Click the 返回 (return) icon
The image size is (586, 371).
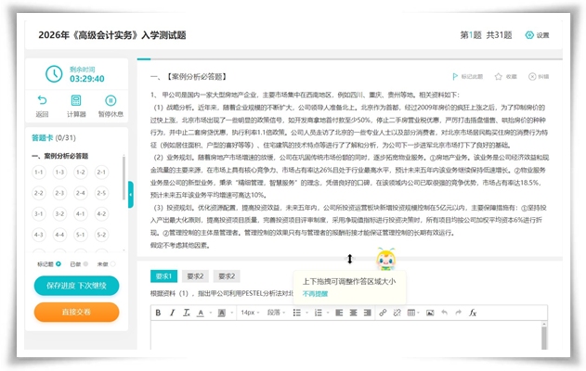coord(42,105)
